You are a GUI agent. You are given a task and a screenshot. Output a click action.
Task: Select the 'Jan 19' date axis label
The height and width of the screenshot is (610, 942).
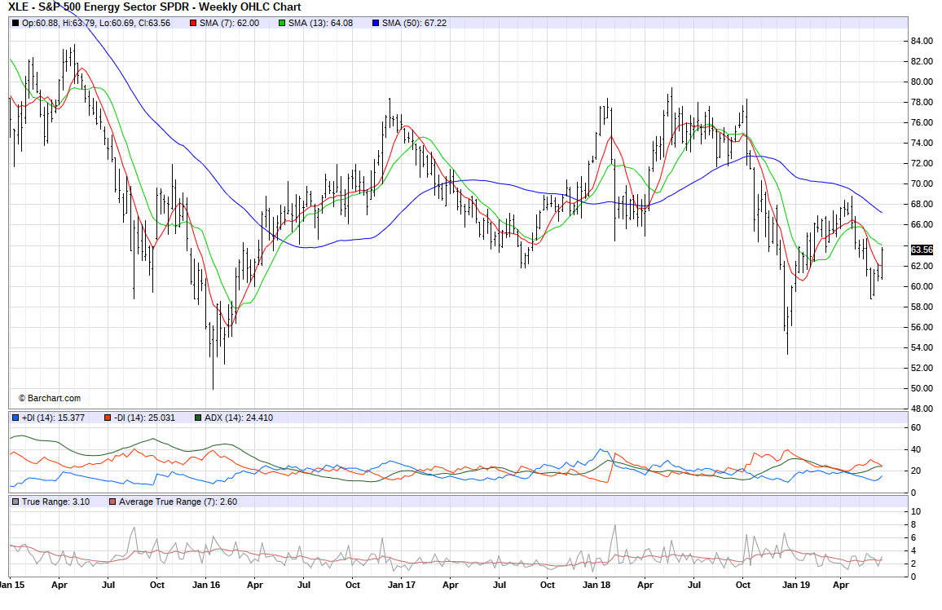[x=796, y=585]
